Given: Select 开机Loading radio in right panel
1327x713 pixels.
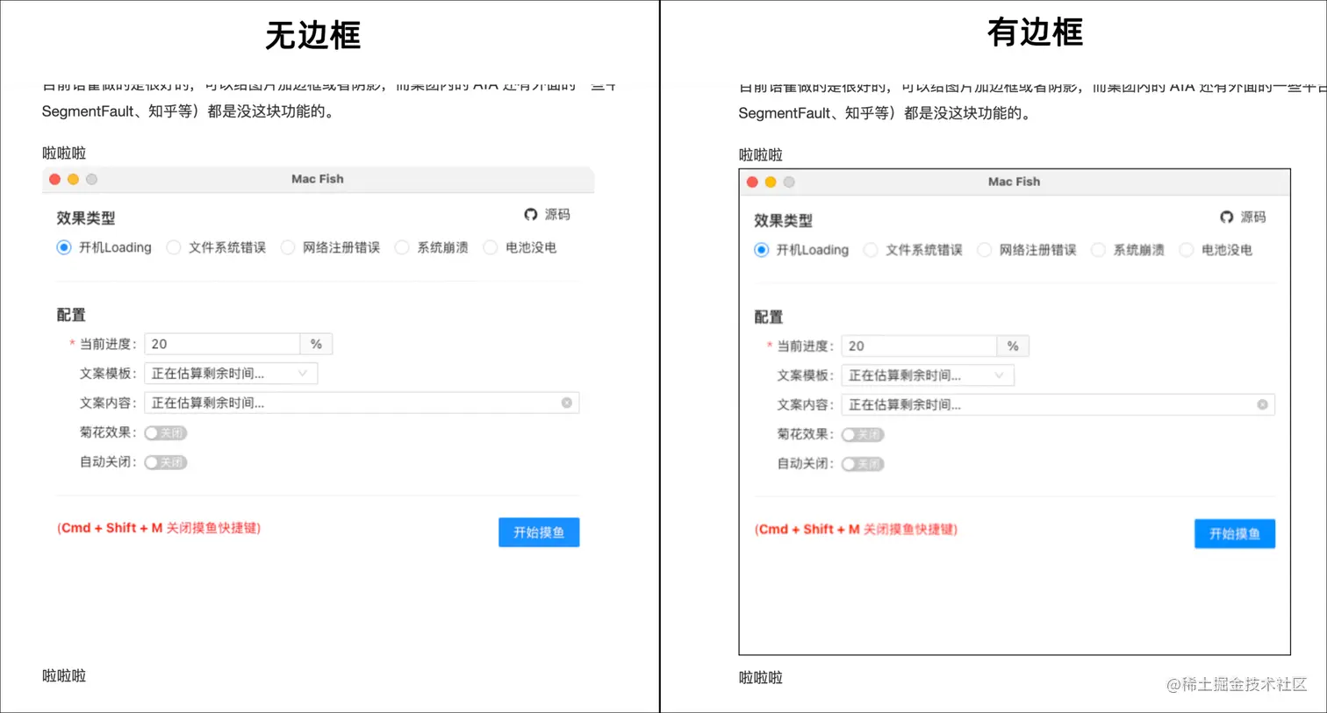Looking at the screenshot, I should 761,250.
